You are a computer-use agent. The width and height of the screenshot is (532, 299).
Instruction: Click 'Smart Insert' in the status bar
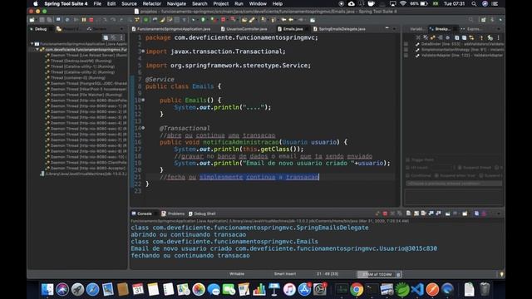click(284, 274)
